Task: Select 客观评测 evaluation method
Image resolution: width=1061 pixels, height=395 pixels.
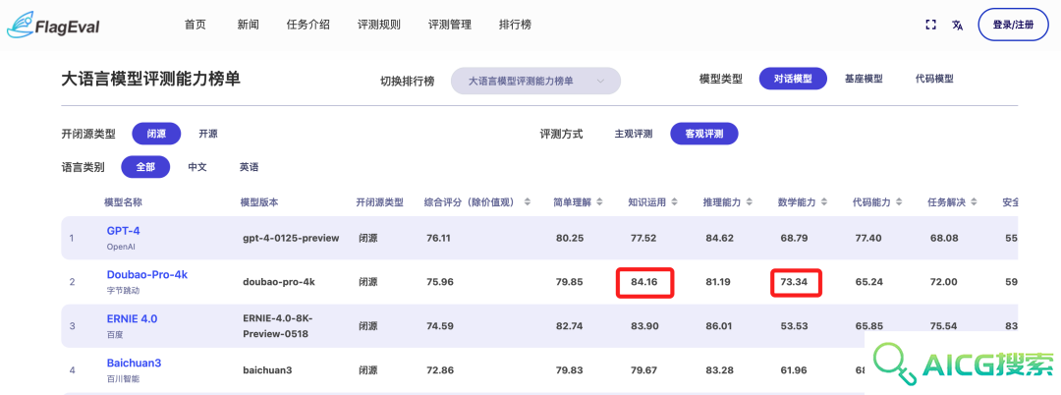Action: (703, 134)
